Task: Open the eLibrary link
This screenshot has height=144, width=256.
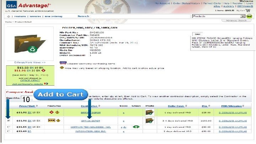Action: coord(229,6)
